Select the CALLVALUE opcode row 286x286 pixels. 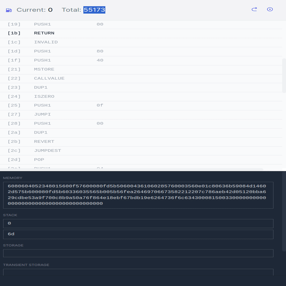(x=141, y=78)
